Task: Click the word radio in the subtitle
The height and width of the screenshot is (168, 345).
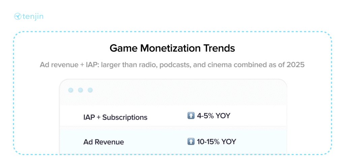Action: (x=148, y=65)
